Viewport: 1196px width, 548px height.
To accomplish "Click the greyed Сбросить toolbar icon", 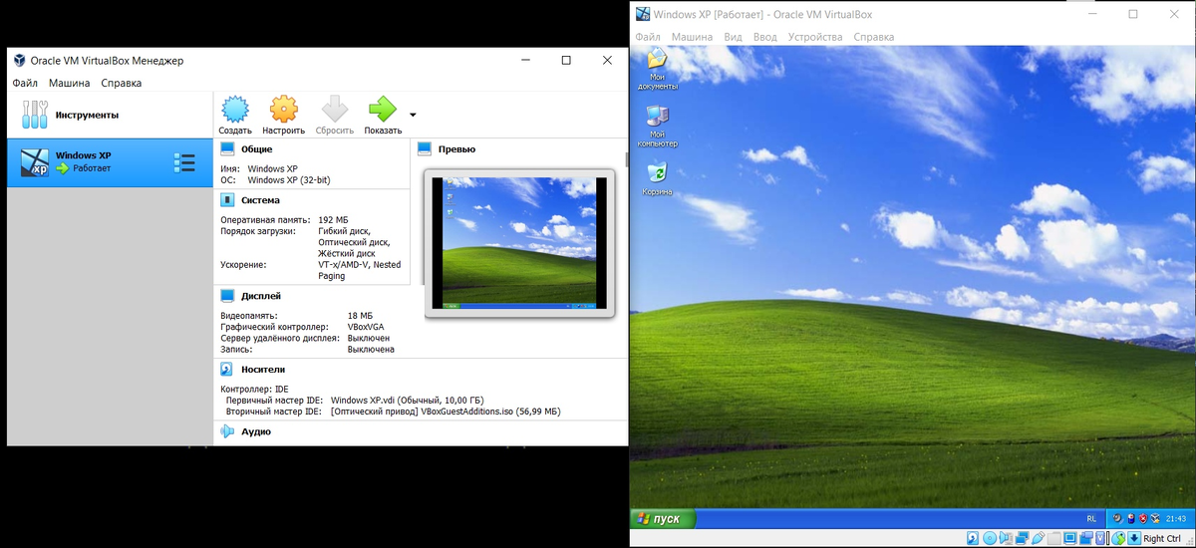I will [335, 110].
